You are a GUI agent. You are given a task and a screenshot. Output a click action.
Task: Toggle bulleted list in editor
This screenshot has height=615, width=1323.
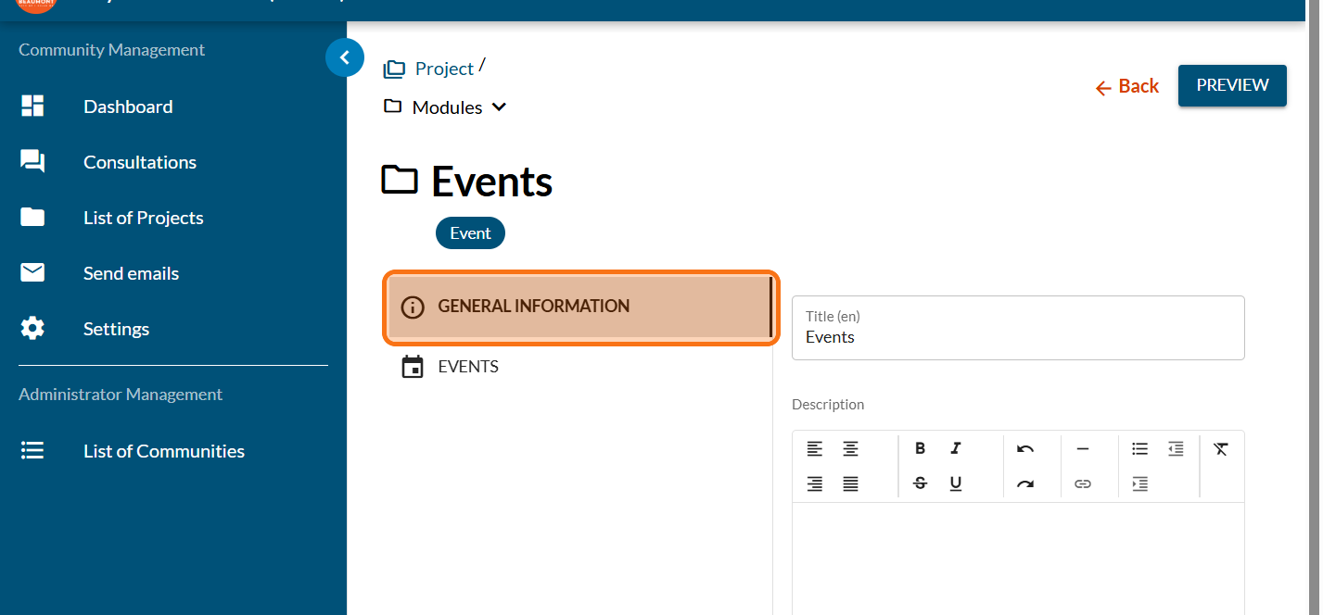click(x=1139, y=448)
